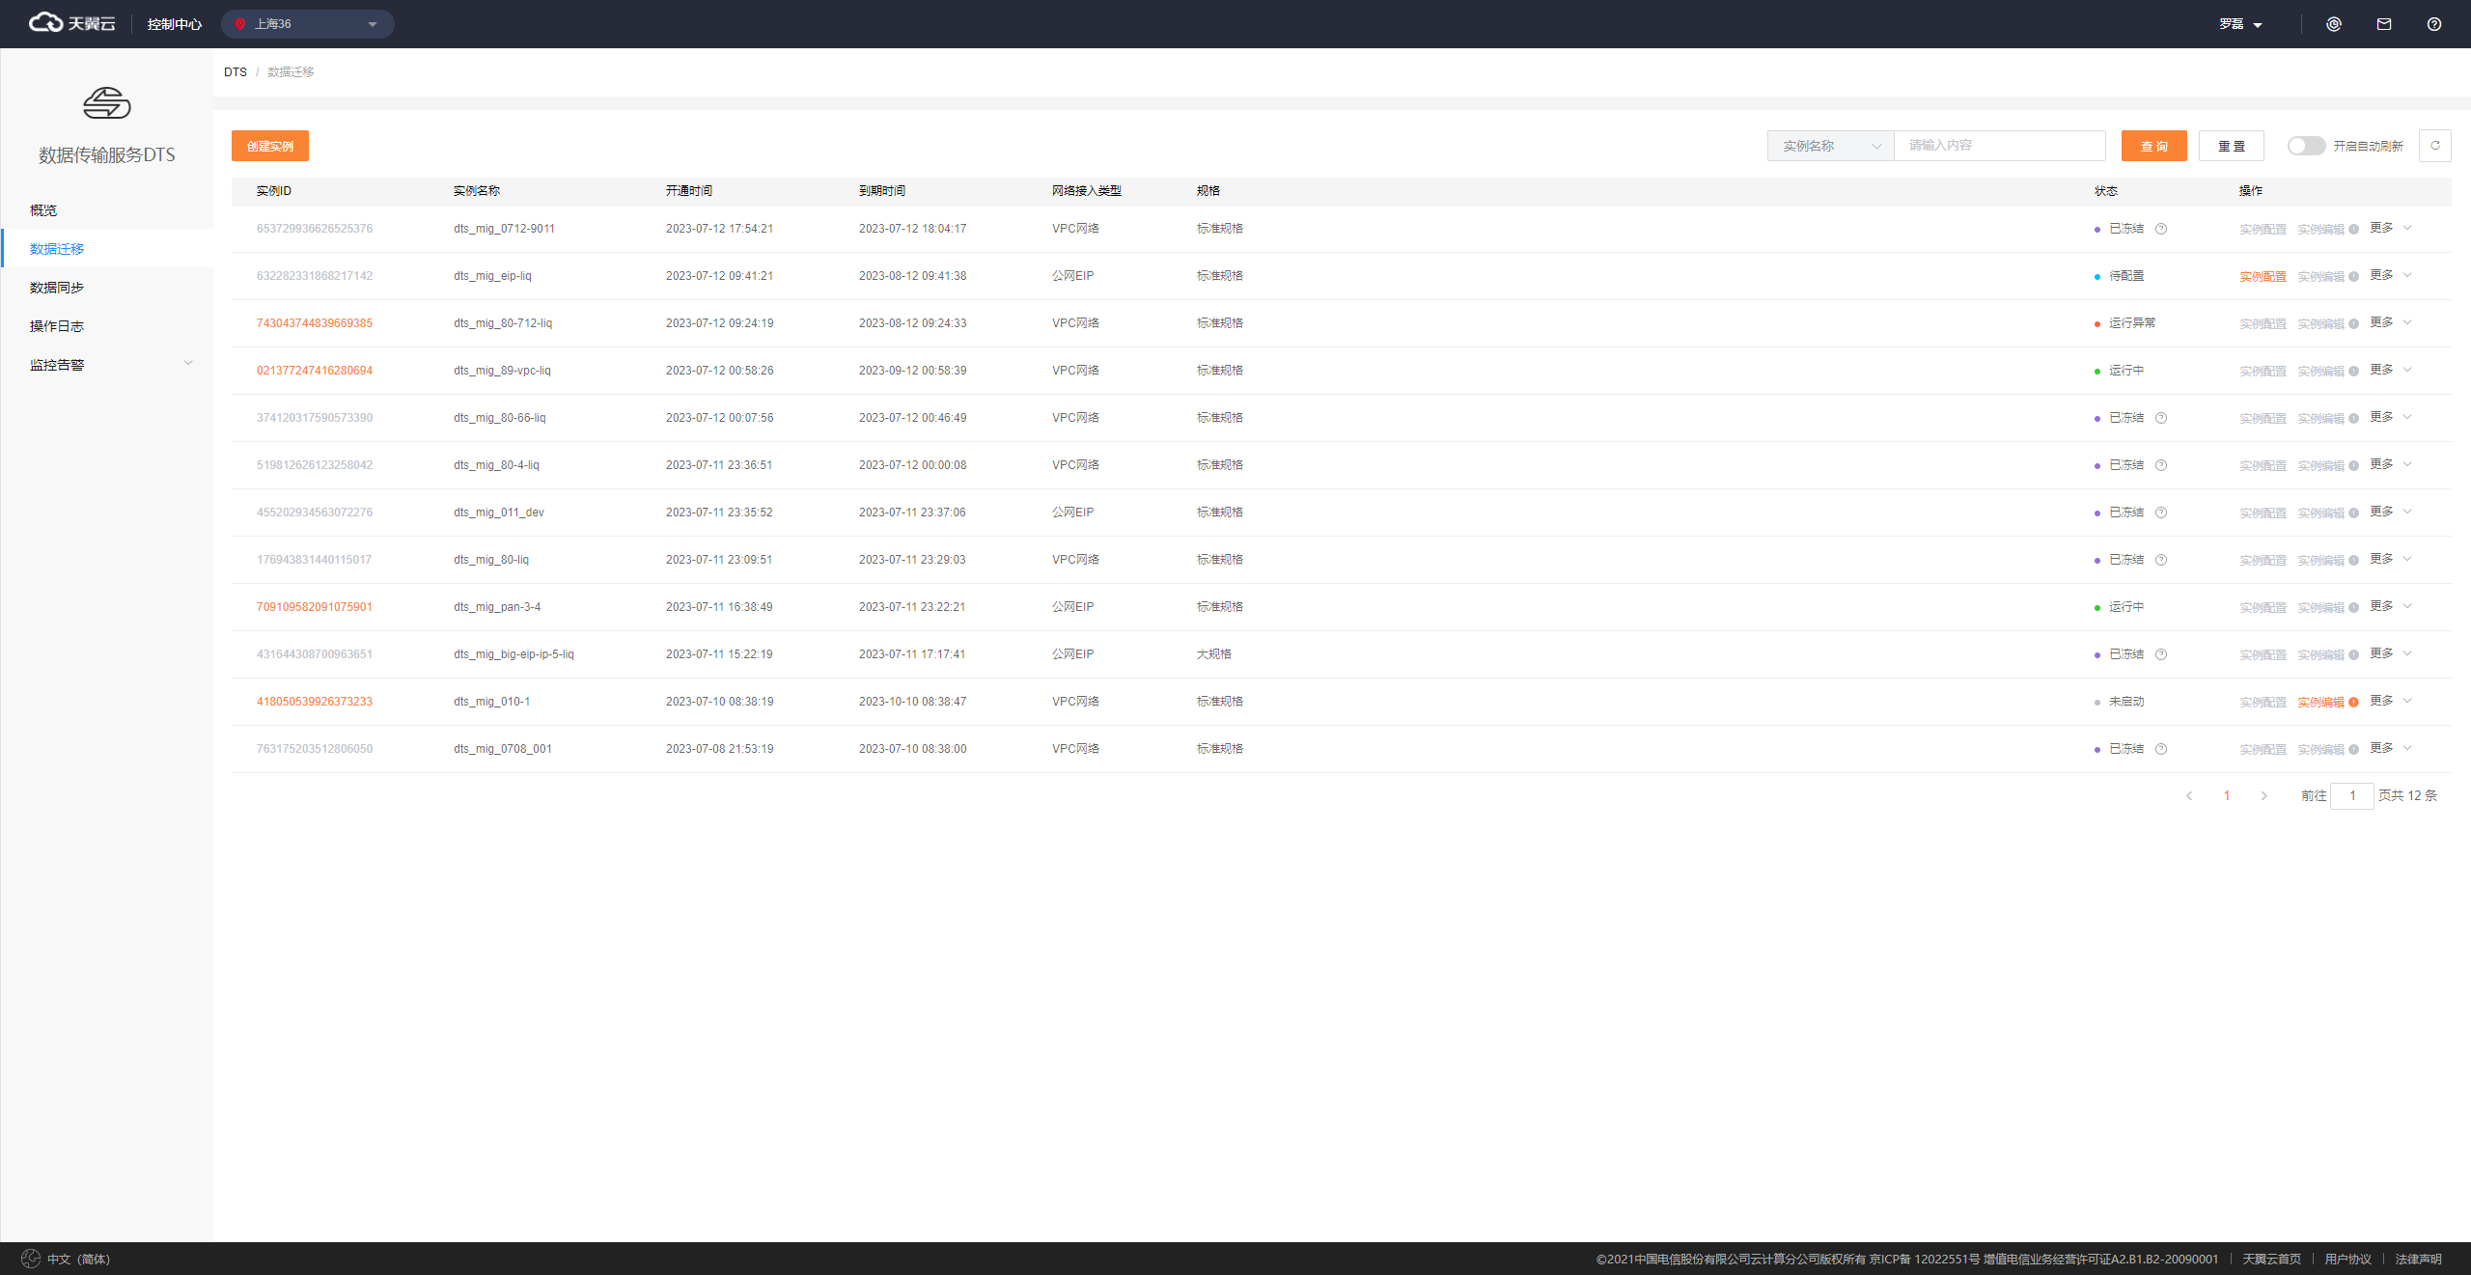
Task: Enable the 开启自动刷新 toggle switch
Action: pyautogui.click(x=2305, y=146)
